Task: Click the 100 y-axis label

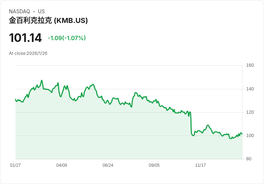Action: click(x=250, y=136)
